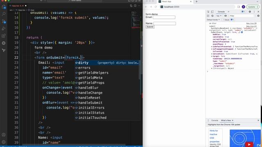262x147 pixels.
Task: Click the split editor icon in VS Code
Action: tap(135, 6)
